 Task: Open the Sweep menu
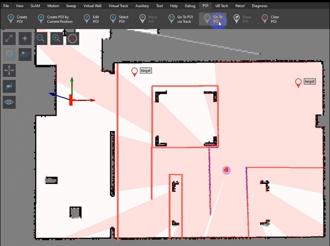coord(71,6)
